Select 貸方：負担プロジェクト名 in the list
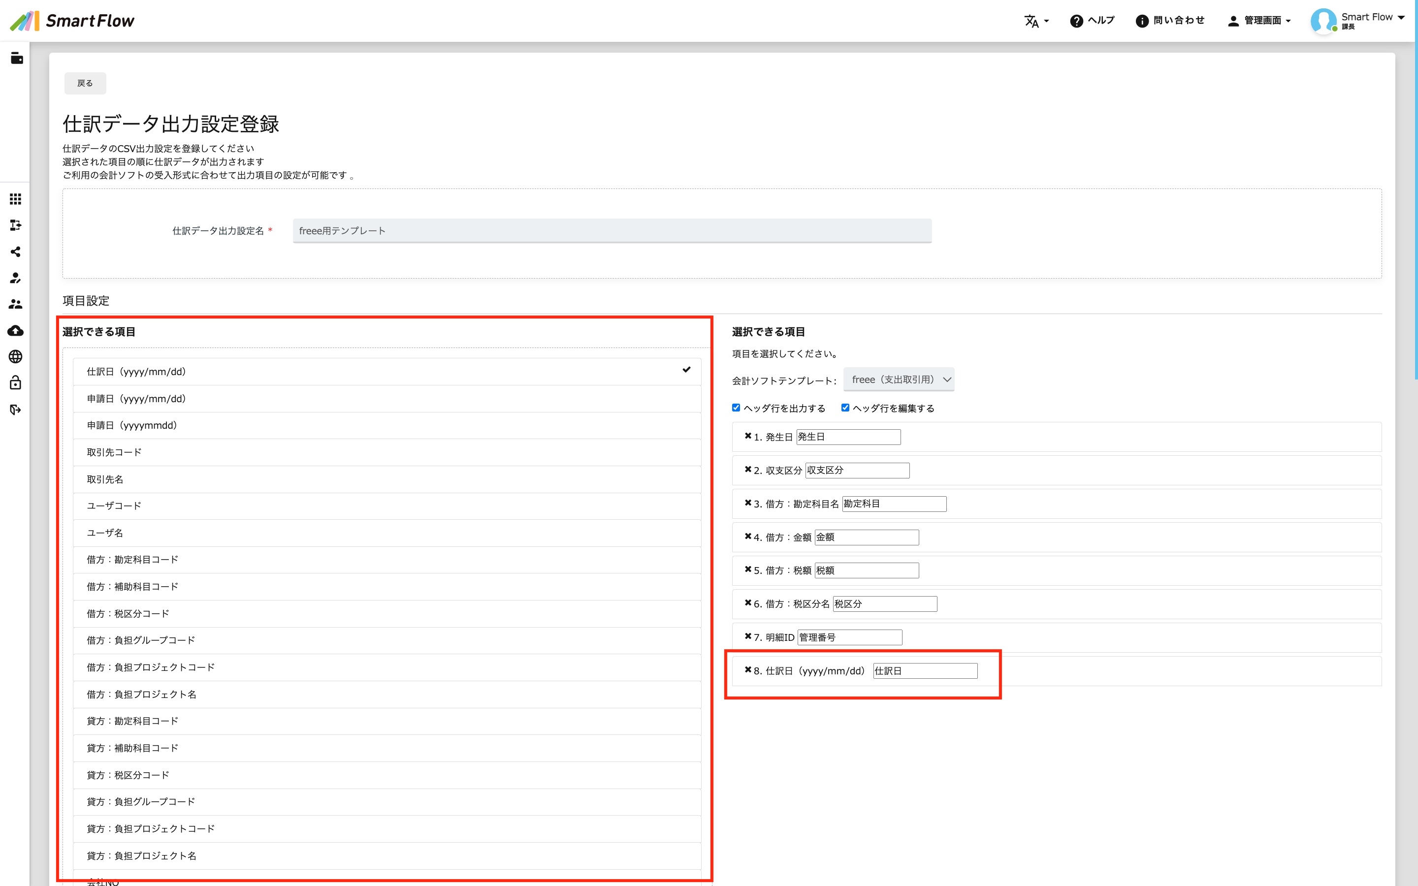 [387, 855]
